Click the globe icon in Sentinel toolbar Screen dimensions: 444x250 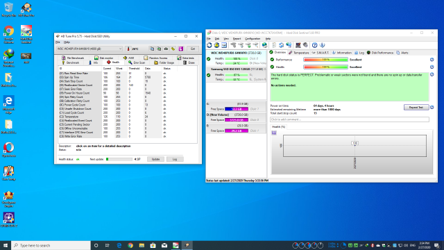pos(264,45)
